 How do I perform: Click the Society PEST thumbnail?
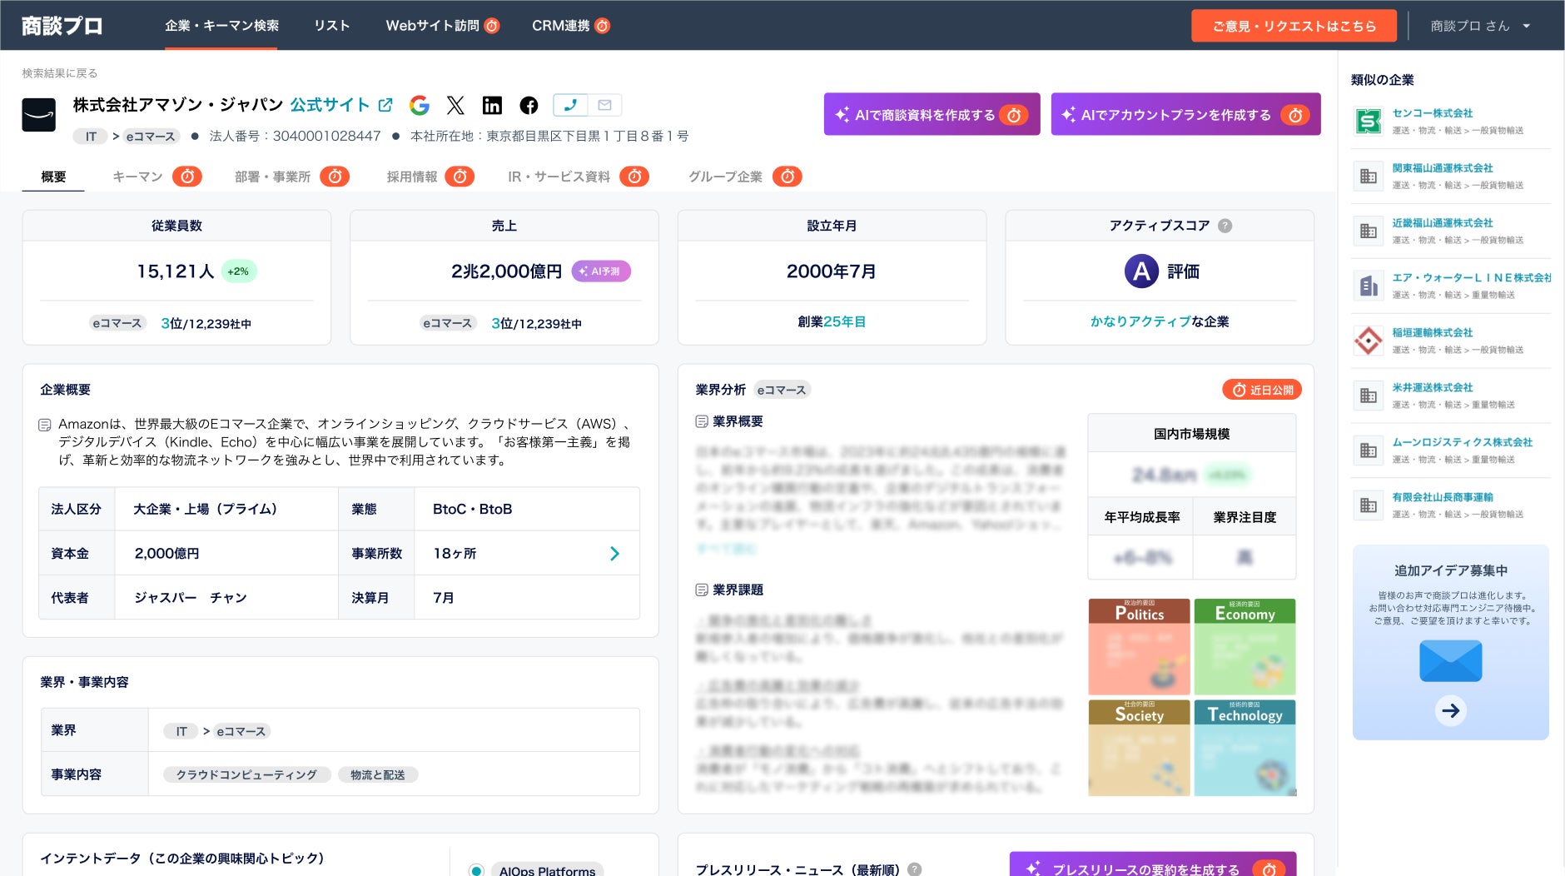(1139, 748)
